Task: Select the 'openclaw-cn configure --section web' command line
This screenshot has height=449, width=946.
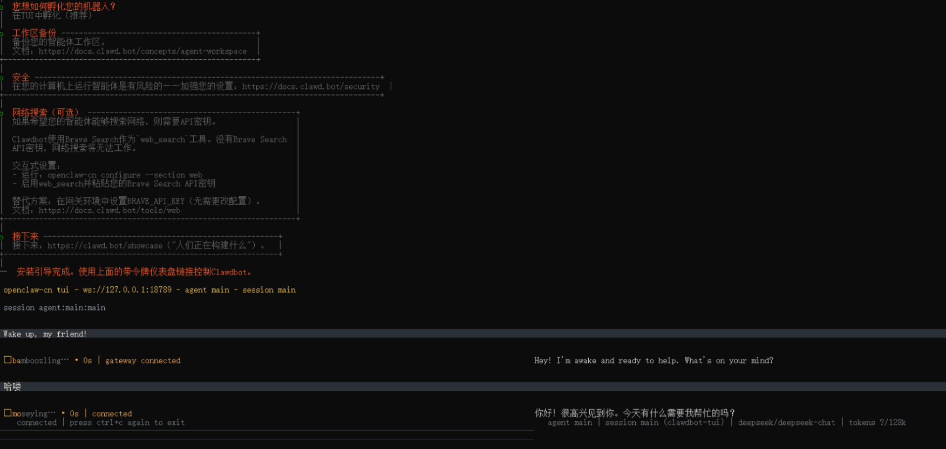Action: point(125,175)
